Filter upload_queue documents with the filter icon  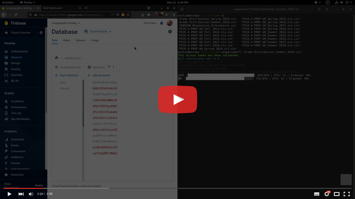click(x=109, y=67)
